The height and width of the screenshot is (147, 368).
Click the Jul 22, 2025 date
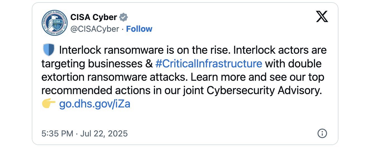104,133
